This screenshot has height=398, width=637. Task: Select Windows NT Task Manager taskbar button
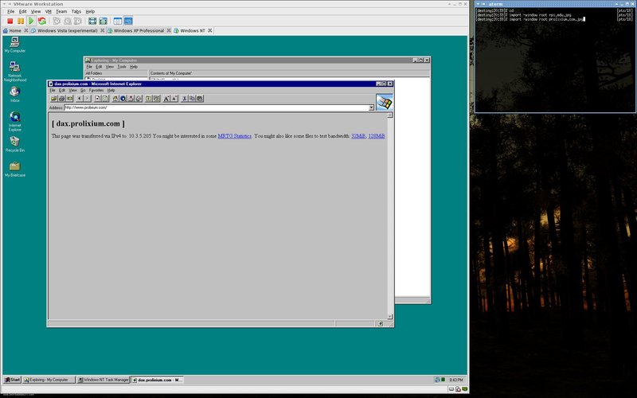[x=104, y=380]
